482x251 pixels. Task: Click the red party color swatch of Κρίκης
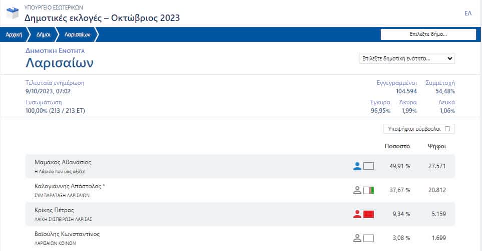pyautogui.click(x=369, y=214)
